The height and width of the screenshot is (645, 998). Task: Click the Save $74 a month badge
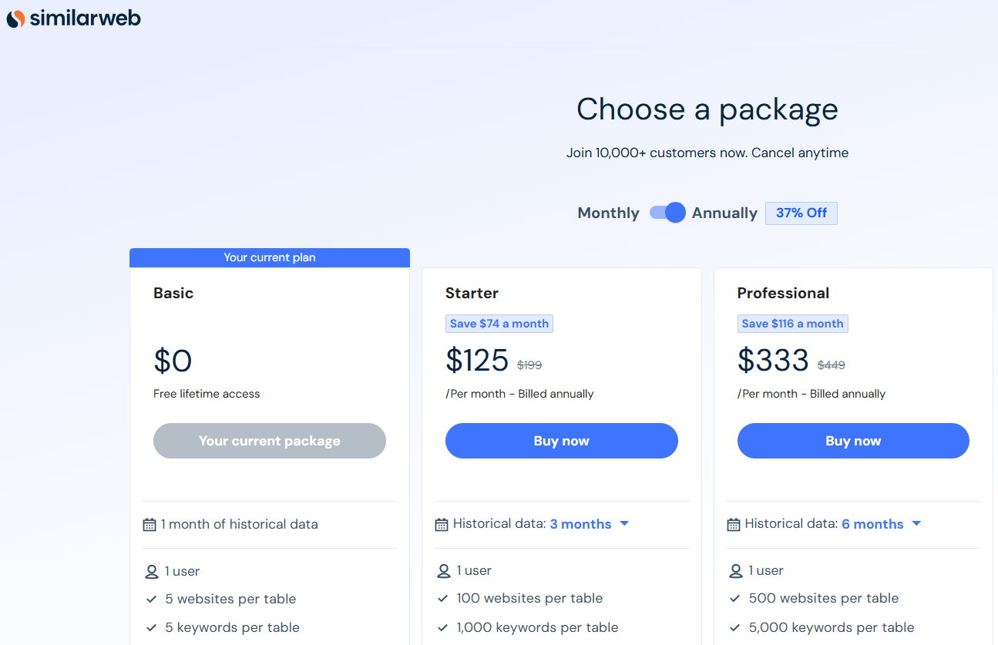(x=499, y=323)
